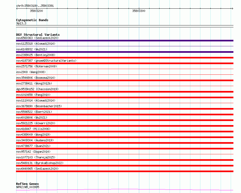Click the 35803200 ruler position label
This screenshot has width=241, height=193.
click(x=36, y=11)
